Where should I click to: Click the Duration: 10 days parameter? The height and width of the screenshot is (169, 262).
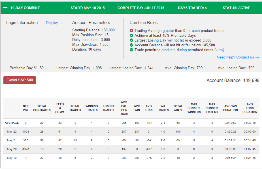(87, 49)
